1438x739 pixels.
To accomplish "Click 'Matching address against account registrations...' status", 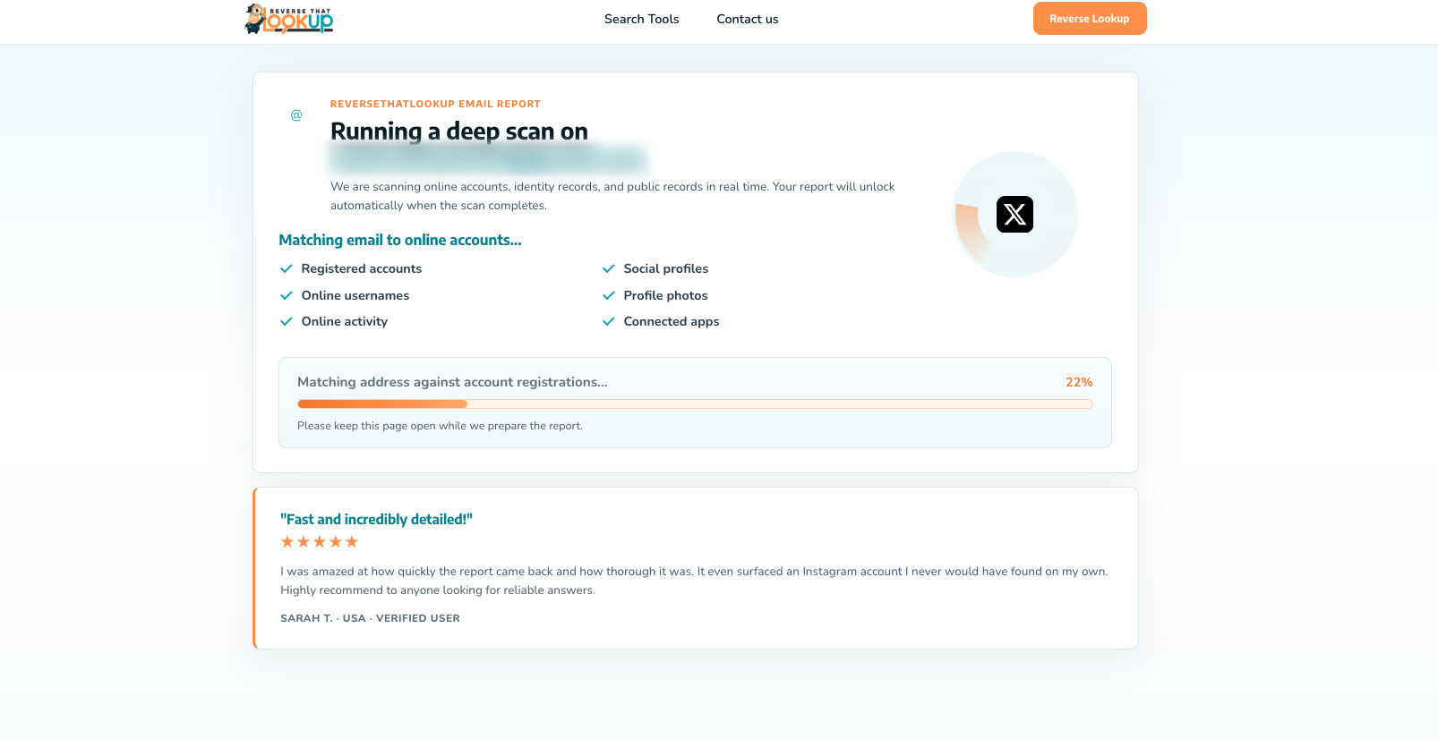I will point(452,382).
